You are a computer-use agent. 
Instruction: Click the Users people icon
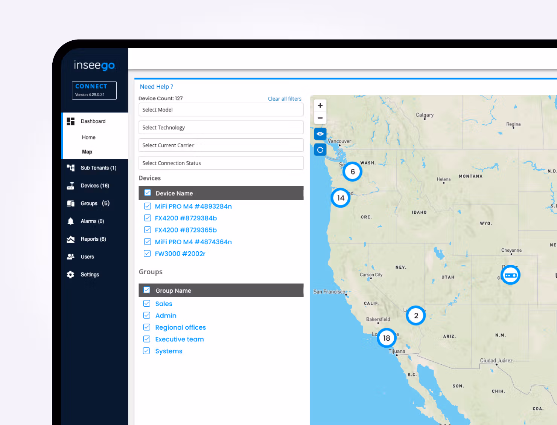[x=70, y=257]
